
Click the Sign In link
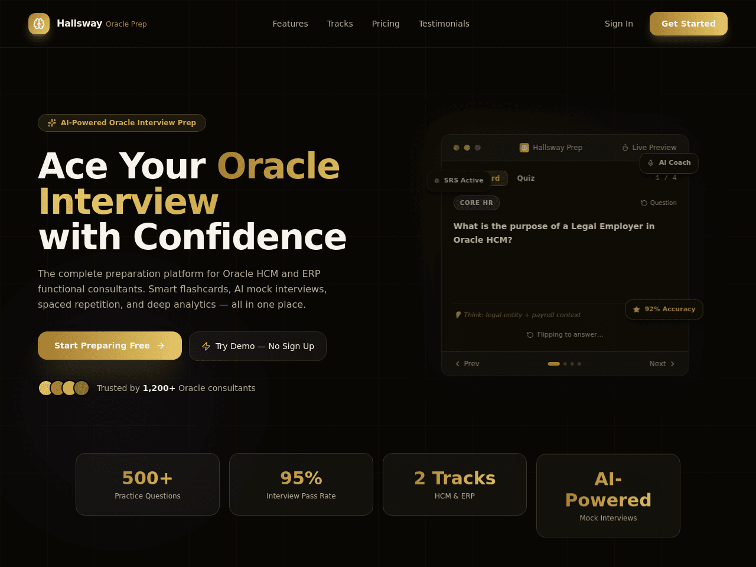click(619, 24)
